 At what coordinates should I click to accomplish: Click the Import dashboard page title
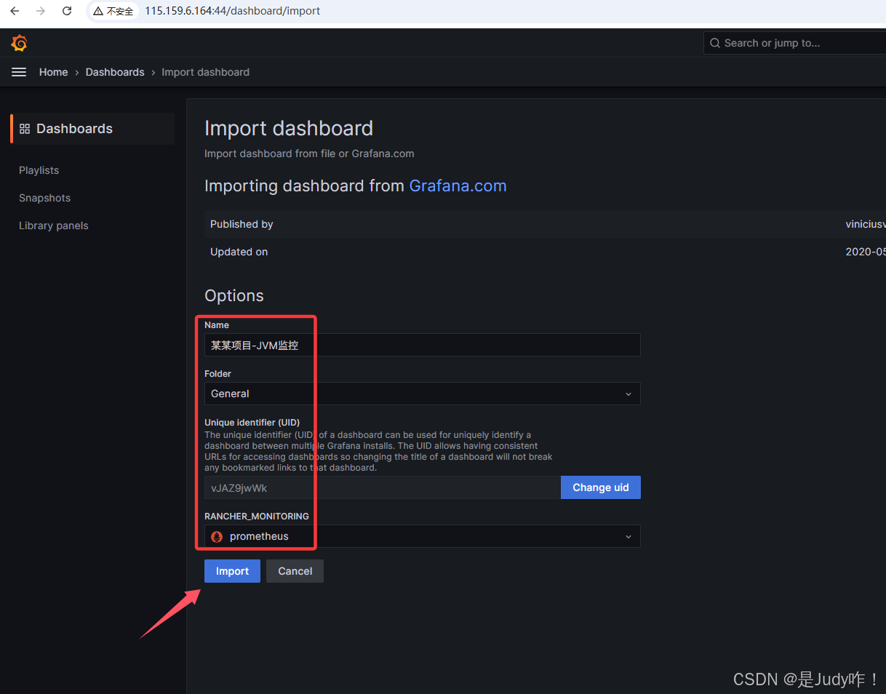[x=289, y=128]
